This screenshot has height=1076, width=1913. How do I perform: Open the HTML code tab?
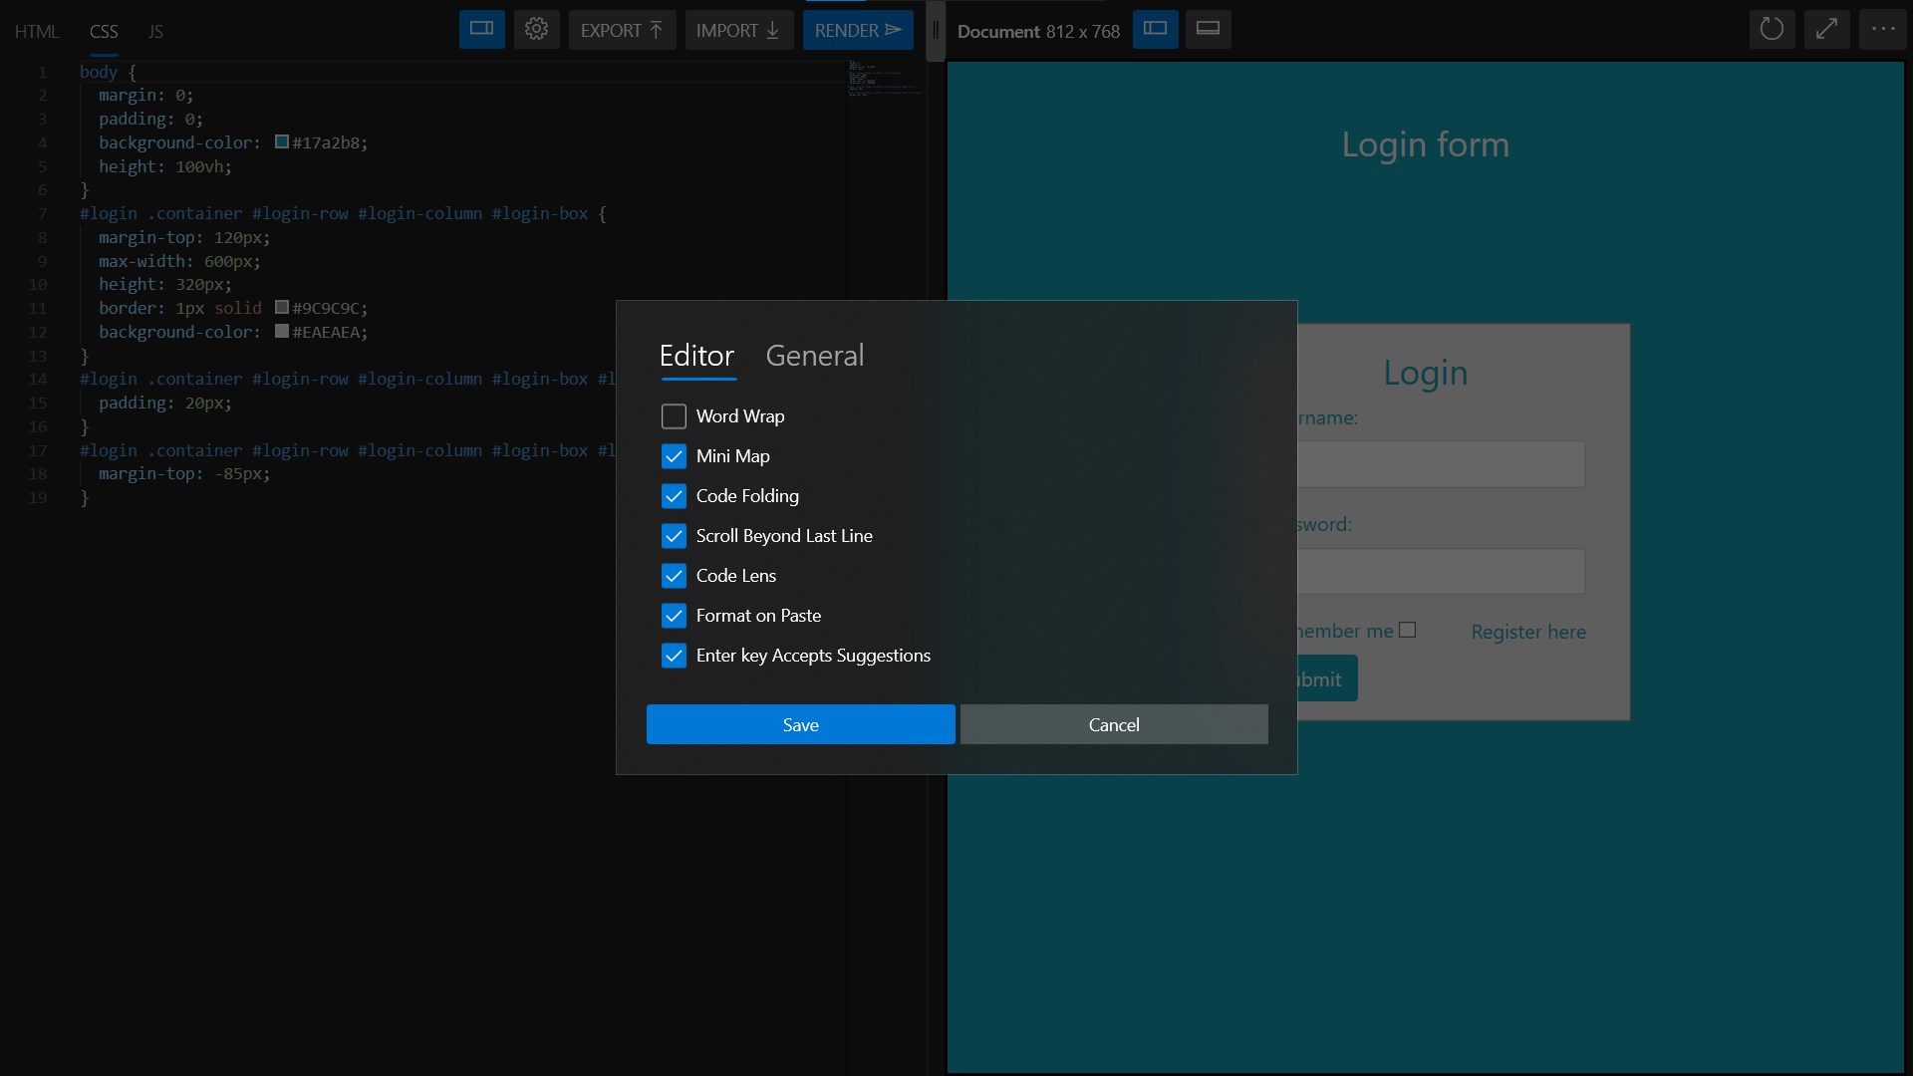[37, 32]
